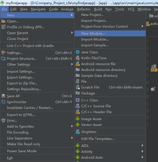Select Import Module... entry
The height and width of the screenshot is (162, 158).
point(110,39)
